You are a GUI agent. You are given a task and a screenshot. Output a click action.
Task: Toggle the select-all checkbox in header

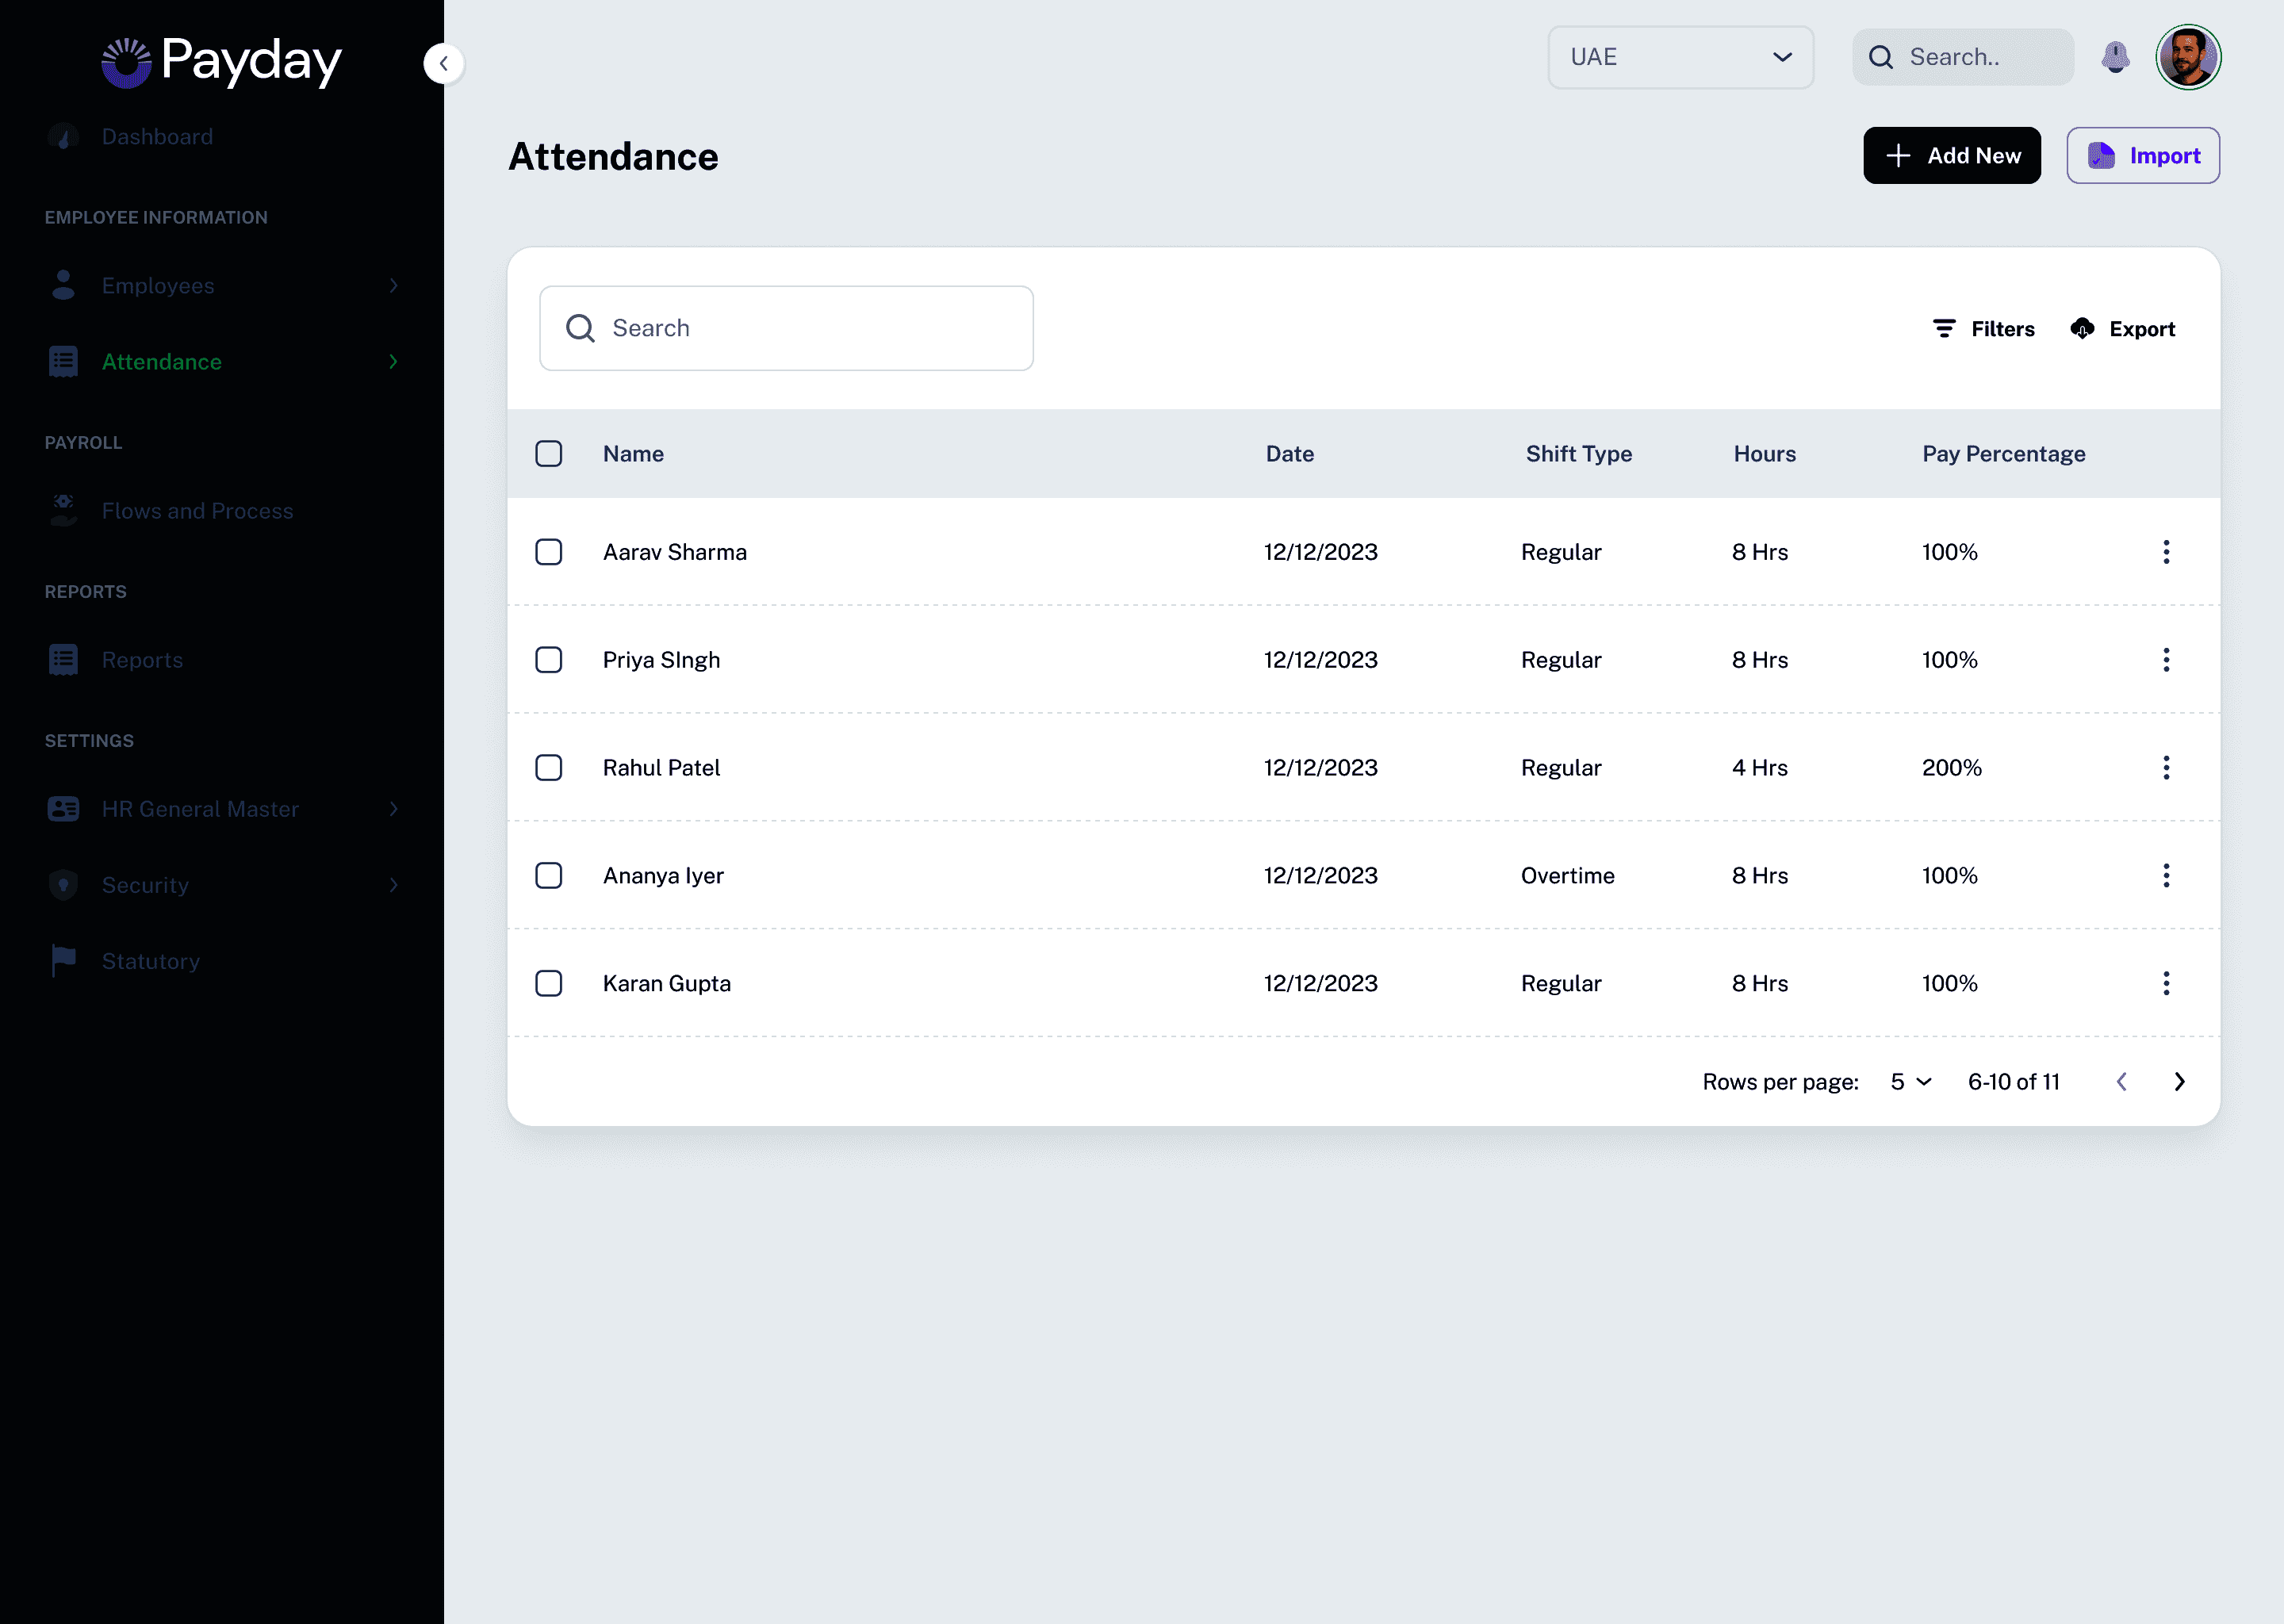coord(548,454)
